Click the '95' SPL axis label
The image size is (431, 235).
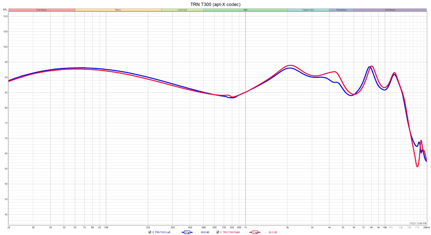click(x=6, y=62)
